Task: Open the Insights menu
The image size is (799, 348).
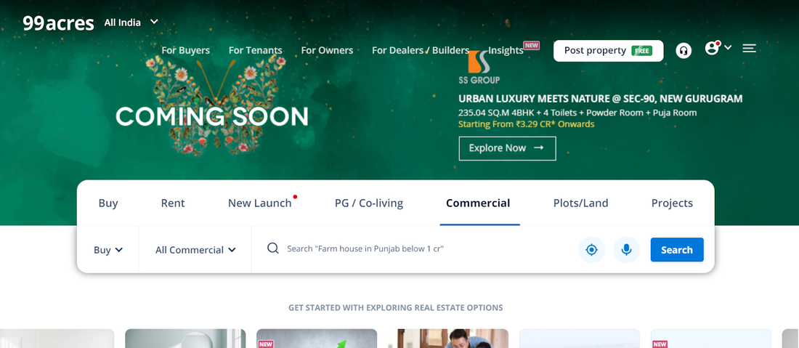Action: coord(506,50)
